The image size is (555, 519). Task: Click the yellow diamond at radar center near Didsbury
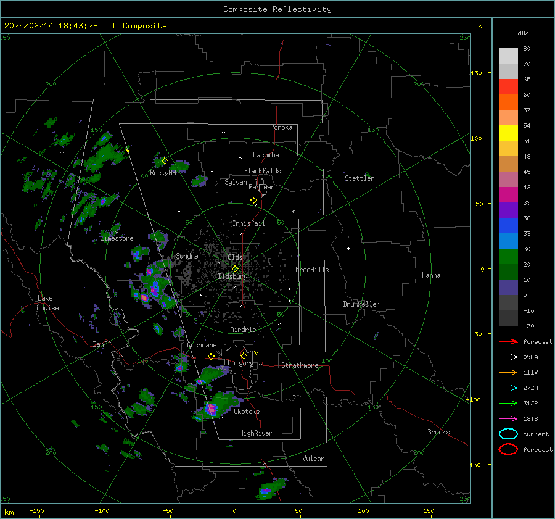click(x=235, y=269)
